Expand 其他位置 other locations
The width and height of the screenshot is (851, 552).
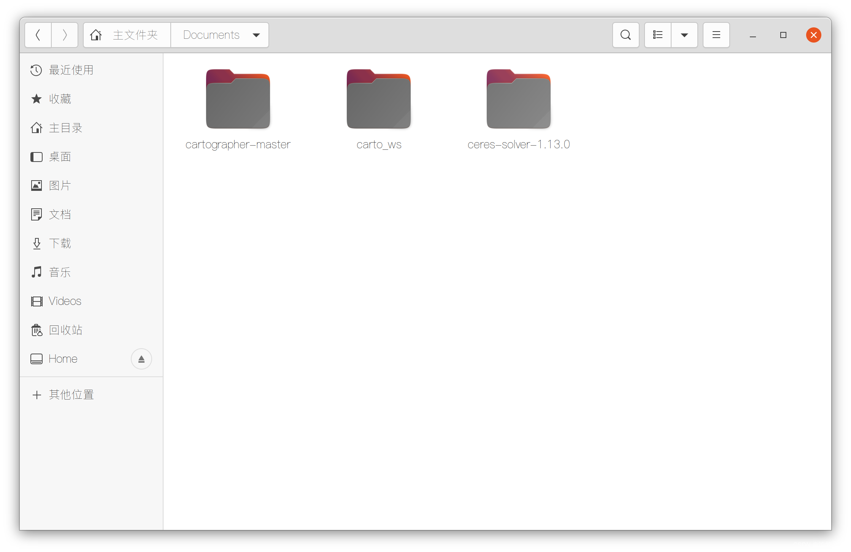click(71, 395)
